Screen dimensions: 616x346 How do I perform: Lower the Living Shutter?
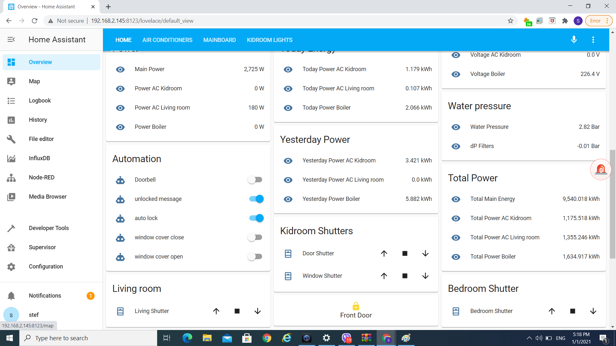(x=258, y=311)
